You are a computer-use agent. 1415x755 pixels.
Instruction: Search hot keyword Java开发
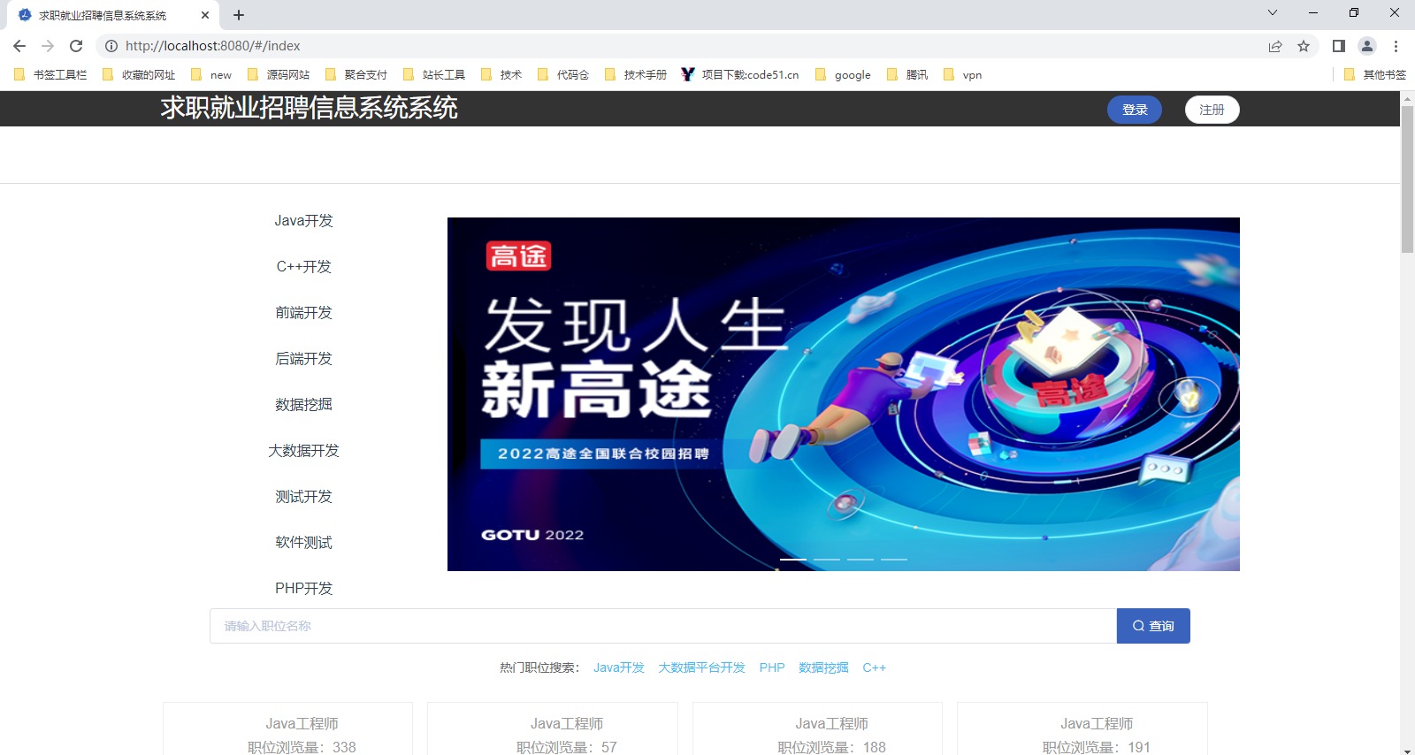click(x=619, y=668)
